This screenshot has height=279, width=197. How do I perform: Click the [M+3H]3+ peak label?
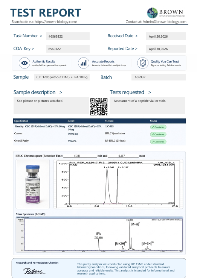[x=148, y=243]
